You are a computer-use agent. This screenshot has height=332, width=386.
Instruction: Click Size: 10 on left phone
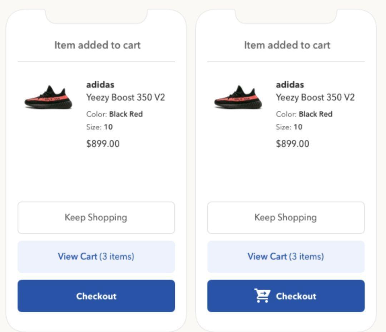click(99, 127)
